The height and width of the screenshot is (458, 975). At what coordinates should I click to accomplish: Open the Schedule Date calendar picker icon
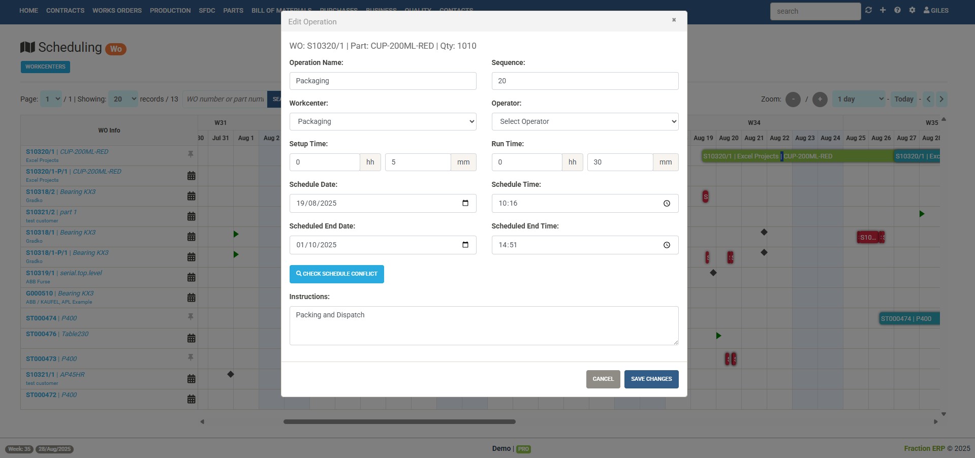click(466, 203)
